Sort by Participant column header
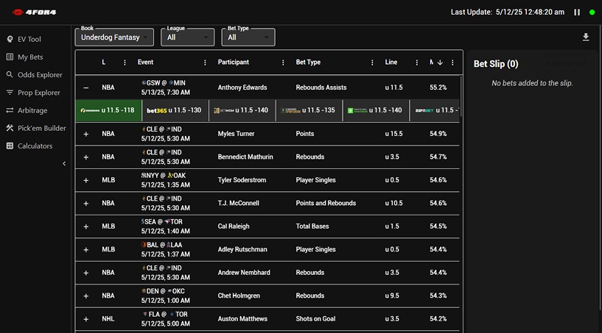The width and height of the screenshot is (602, 333). point(234,62)
